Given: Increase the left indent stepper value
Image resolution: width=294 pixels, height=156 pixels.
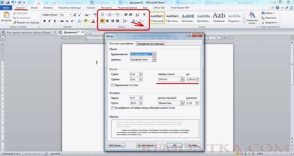Looking at the screenshot, I should 141,74.
